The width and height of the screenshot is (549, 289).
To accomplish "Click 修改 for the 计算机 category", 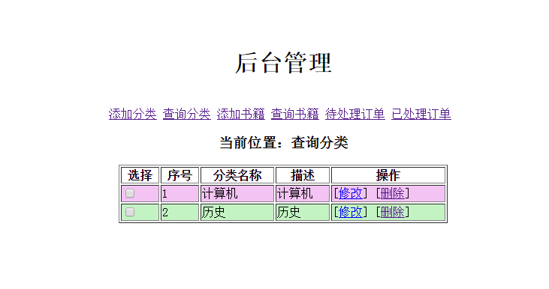I will pyautogui.click(x=351, y=193).
